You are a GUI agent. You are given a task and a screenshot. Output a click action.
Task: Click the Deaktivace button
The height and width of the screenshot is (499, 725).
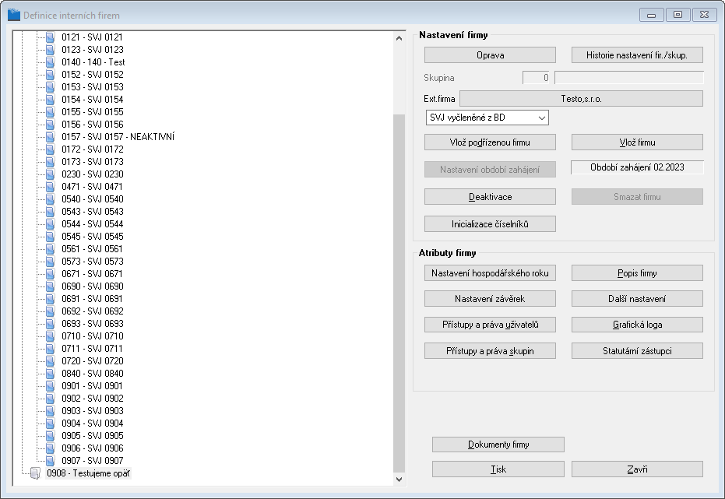[x=490, y=197]
